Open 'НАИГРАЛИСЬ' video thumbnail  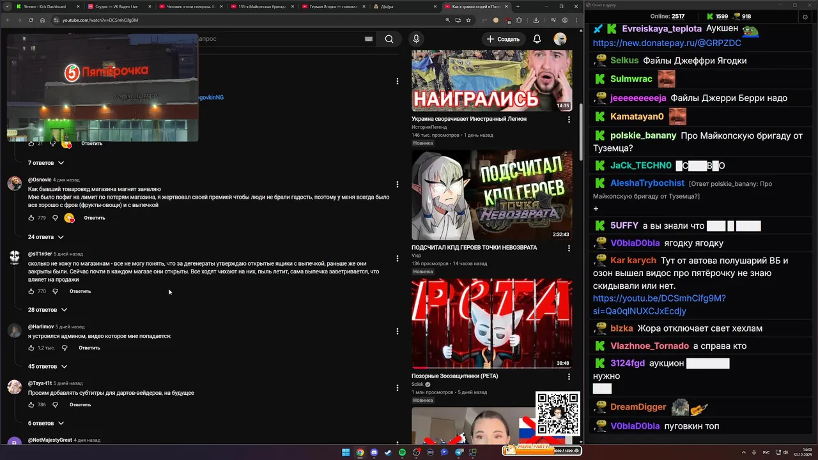coord(491,80)
